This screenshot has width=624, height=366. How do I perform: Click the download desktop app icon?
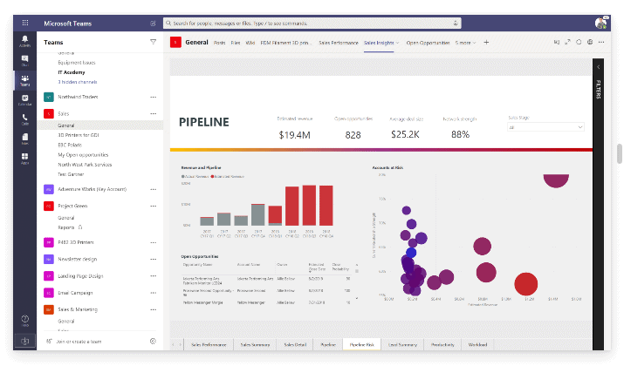click(x=24, y=341)
